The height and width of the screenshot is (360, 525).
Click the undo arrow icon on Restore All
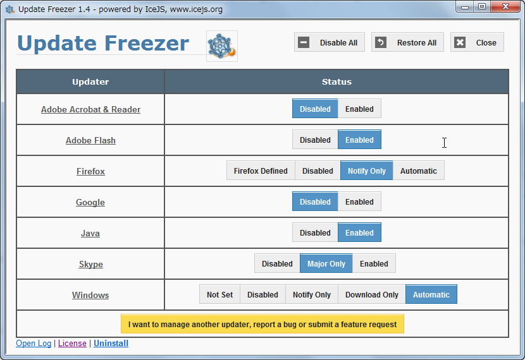tap(381, 42)
